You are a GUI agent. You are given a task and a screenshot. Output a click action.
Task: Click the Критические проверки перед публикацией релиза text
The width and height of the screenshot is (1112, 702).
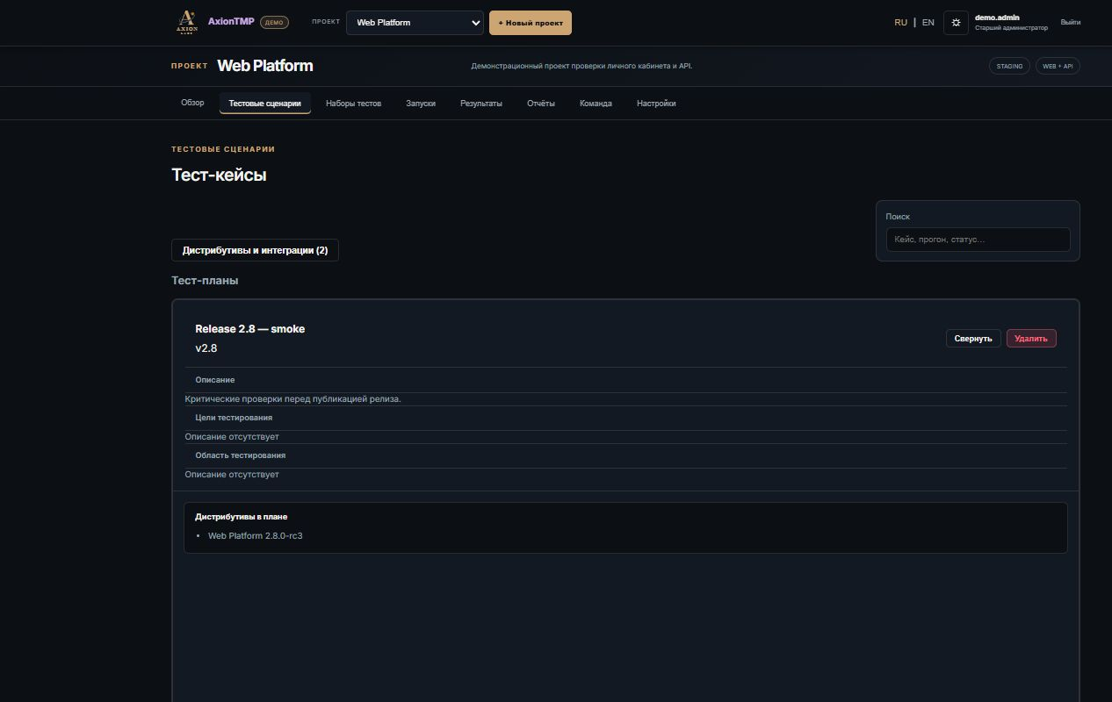point(292,399)
